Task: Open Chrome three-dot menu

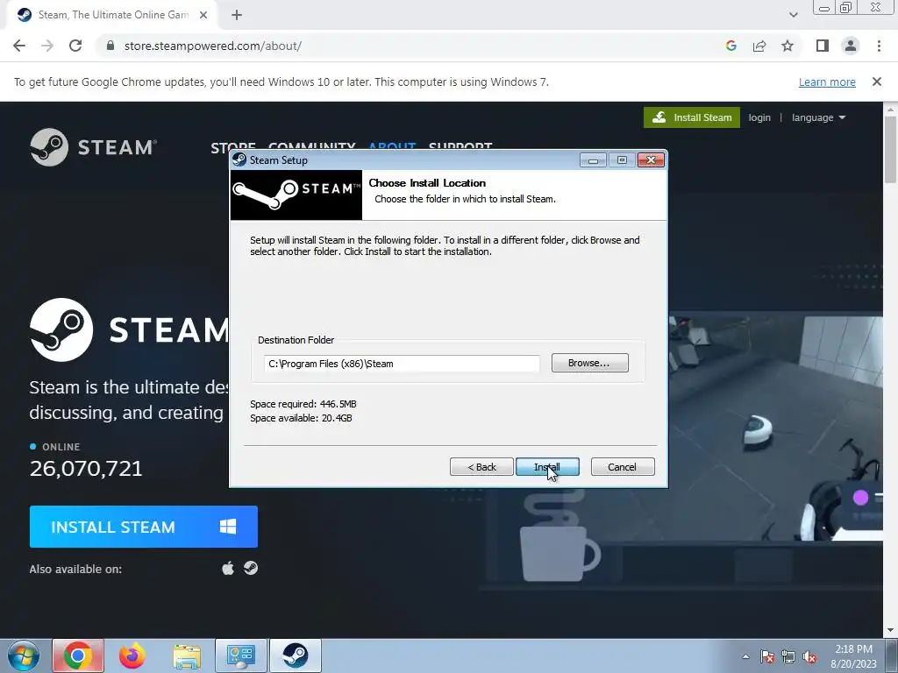Action: [x=879, y=46]
